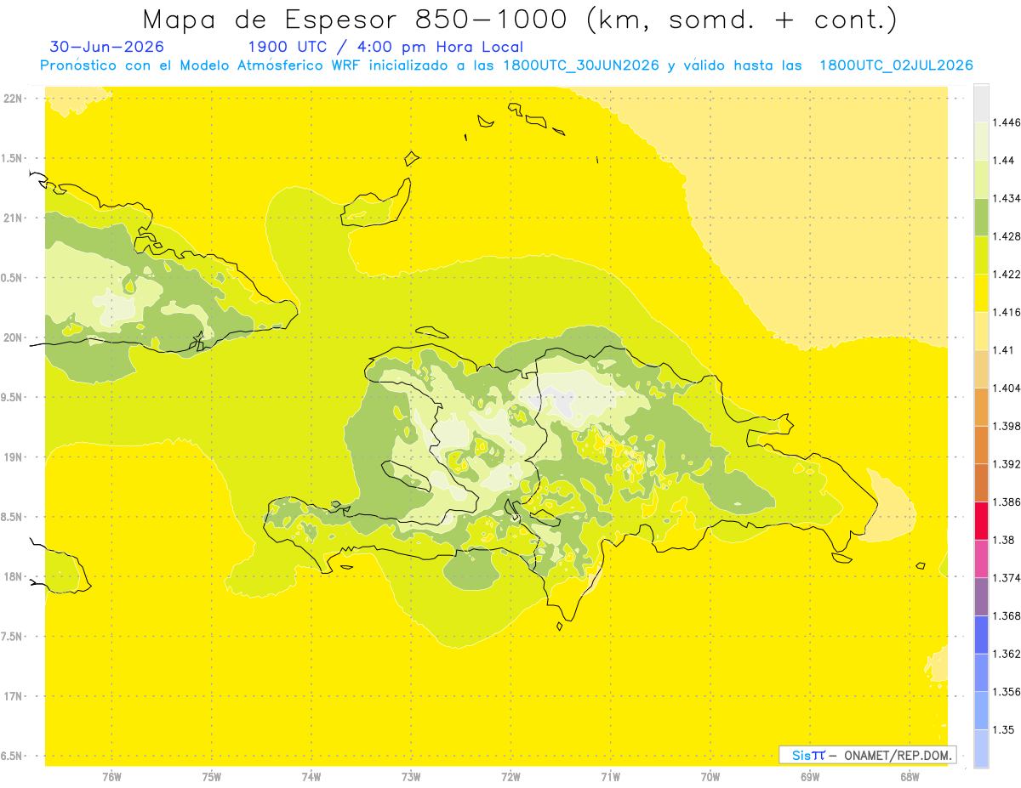
Task: Click legend value 1.428
Action: click(1005, 236)
